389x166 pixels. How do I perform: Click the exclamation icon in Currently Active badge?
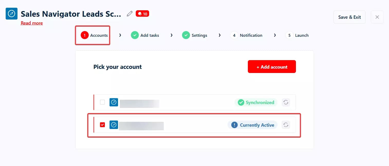(234, 125)
